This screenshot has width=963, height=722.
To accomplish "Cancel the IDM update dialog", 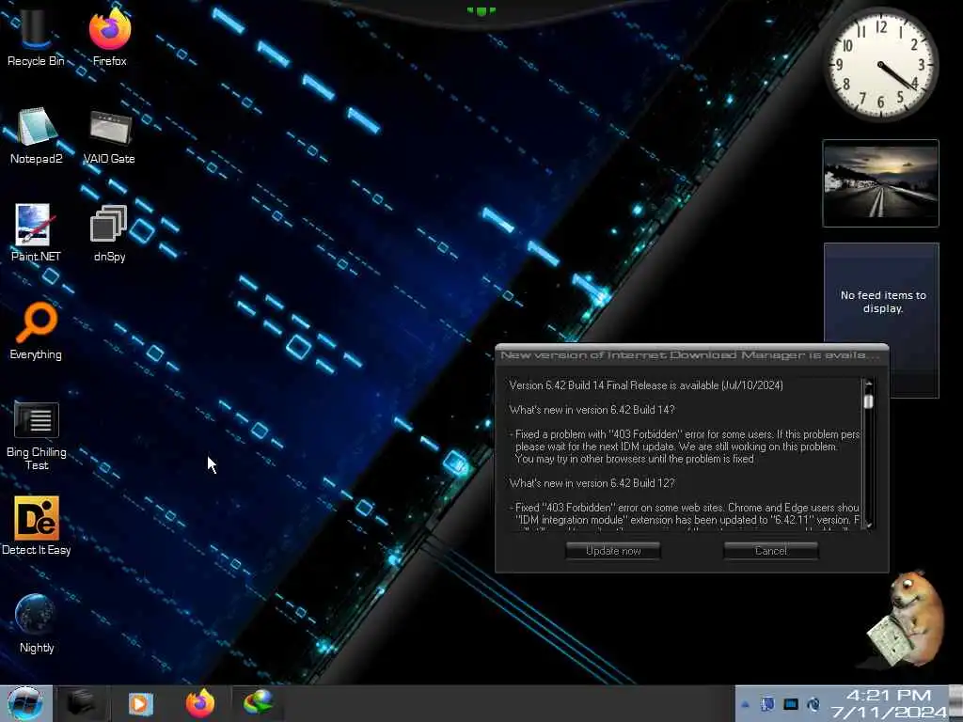I will click(771, 551).
